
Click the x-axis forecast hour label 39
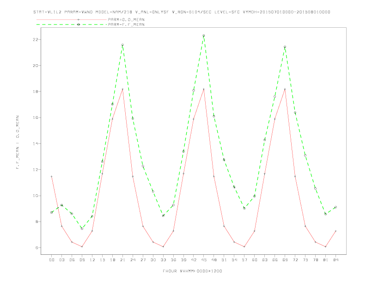coord(183,260)
